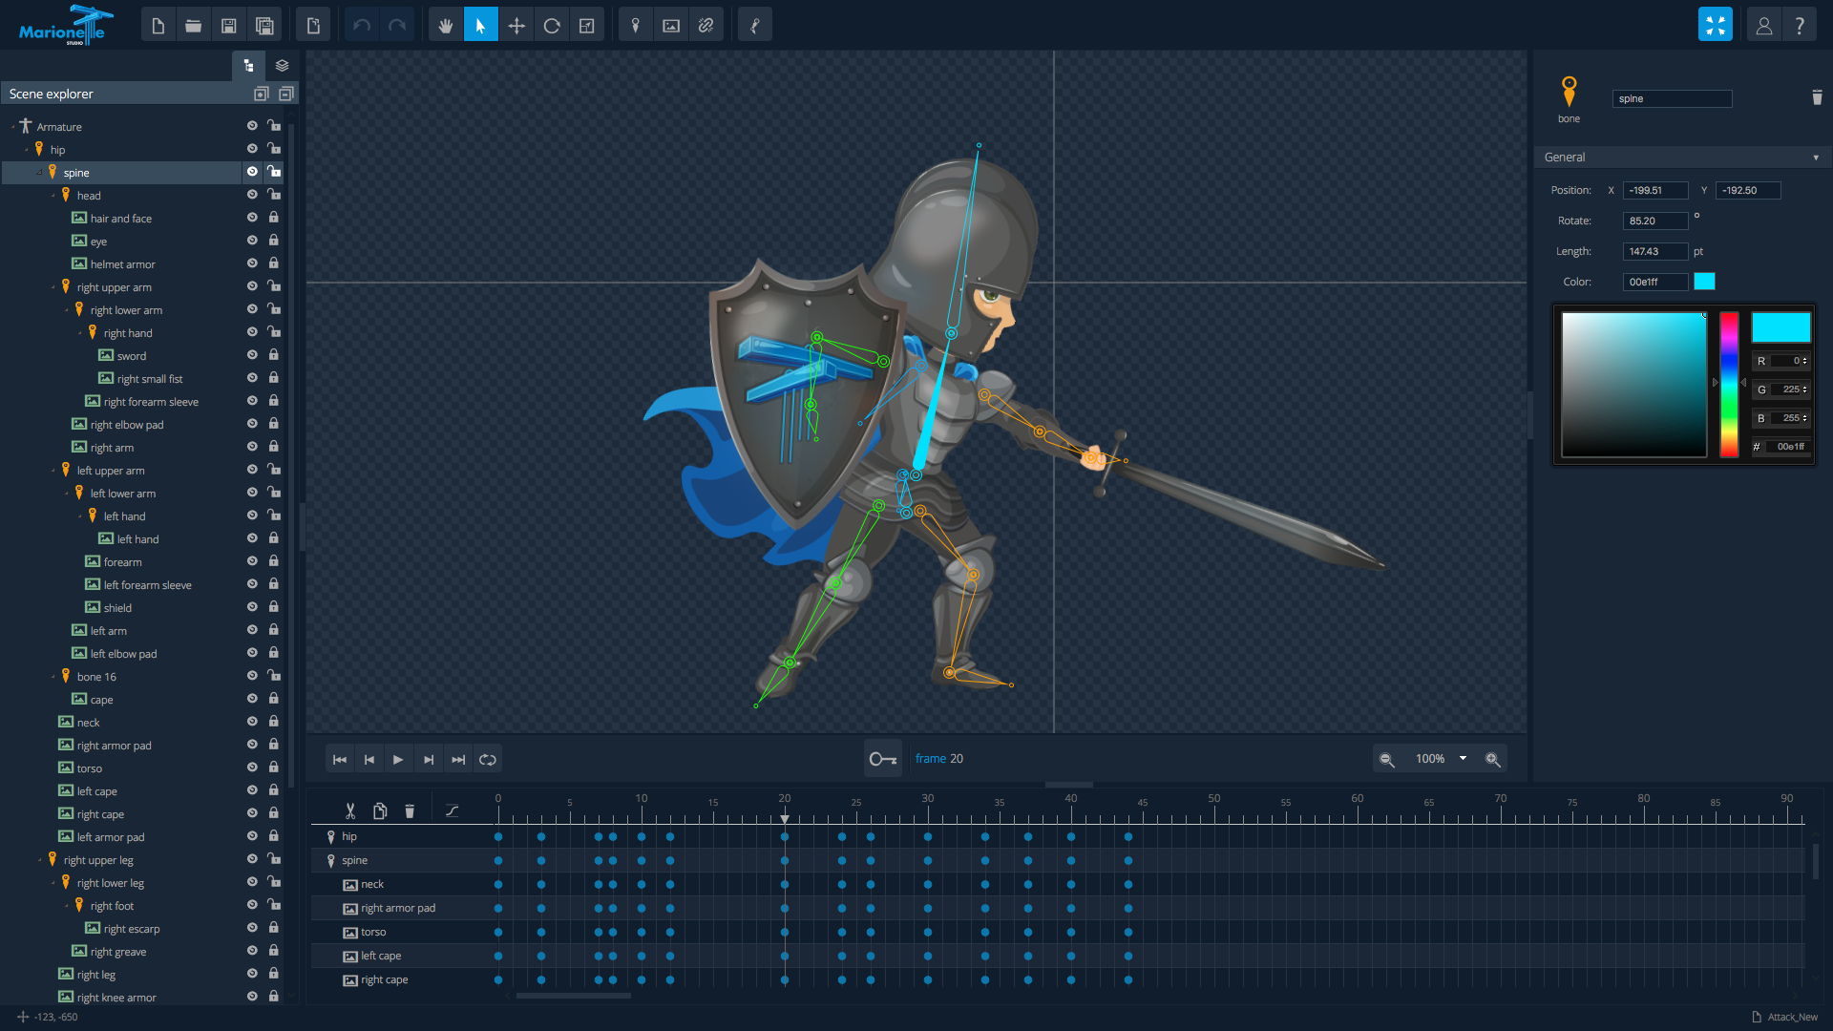
Task: Click the cyan bone color swatch
Action: click(x=1704, y=282)
